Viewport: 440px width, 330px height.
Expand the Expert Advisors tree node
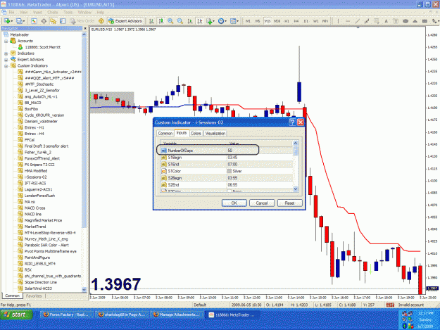pos(6,59)
